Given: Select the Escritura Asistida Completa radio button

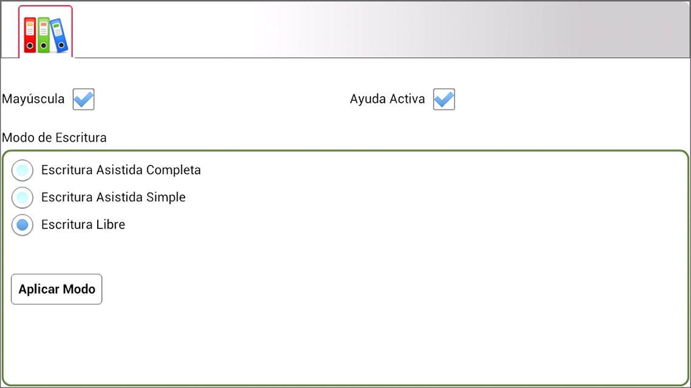Looking at the screenshot, I should (22, 170).
